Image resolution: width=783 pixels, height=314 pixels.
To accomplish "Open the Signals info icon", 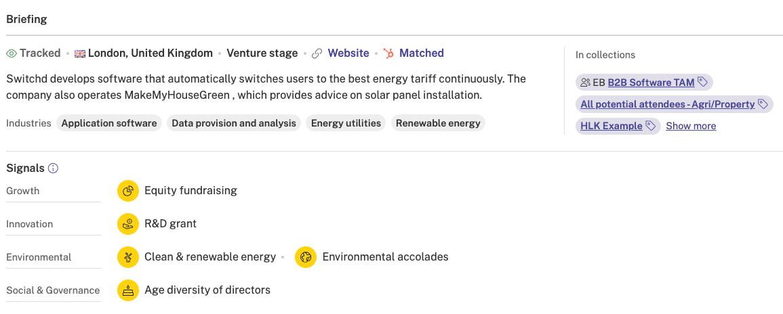I will click(53, 169).
